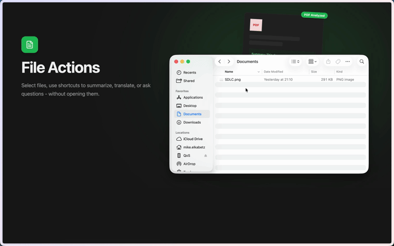Open the group-by grid dropdown

(x=312, y=62)
